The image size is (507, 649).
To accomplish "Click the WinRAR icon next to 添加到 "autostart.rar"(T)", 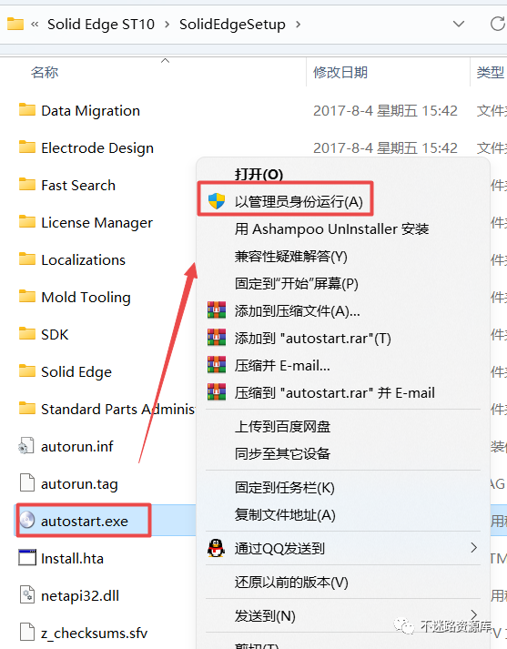I will [217, 338].
